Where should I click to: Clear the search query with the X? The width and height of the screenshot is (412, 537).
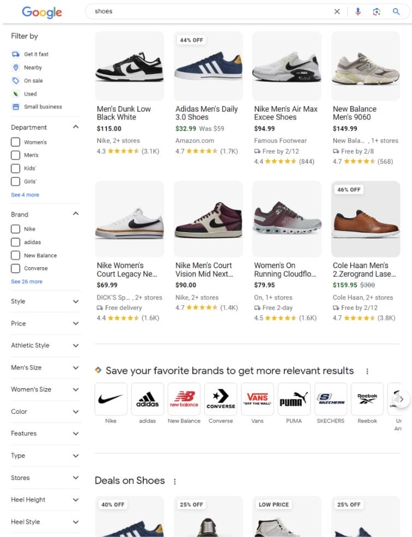click(x=337, y=11)
